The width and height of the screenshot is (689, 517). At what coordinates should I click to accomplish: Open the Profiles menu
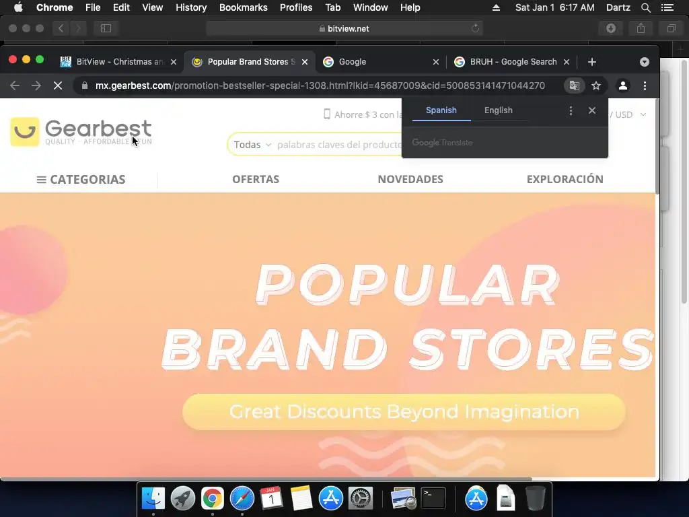[296, 7]
